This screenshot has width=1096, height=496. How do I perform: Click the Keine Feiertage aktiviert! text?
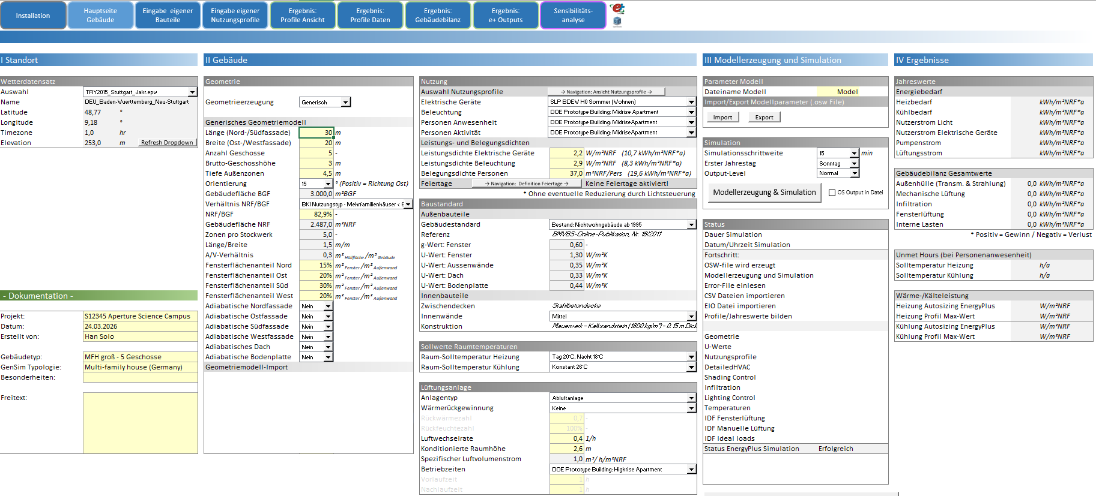point(626,184)
